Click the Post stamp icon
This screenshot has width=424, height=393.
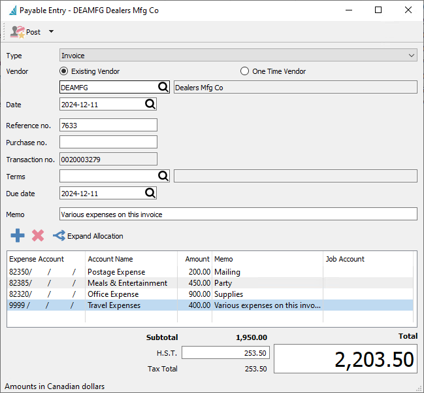(x=17, y=32)
